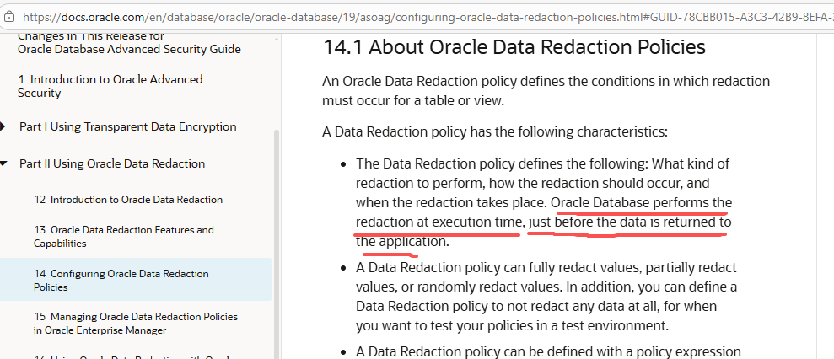The image size is (834, 359).
Task: Open chapter 13 Data Redaction Features and Capabilities
Action: [123, 236]
